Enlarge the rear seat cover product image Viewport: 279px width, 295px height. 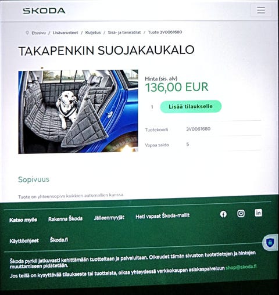pyautogui.click(x=78, y=111)
